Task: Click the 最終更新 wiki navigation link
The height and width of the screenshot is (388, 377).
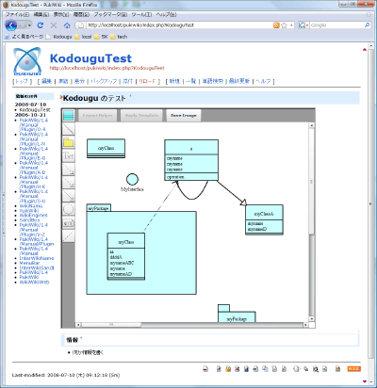Action: click(239, 81)
